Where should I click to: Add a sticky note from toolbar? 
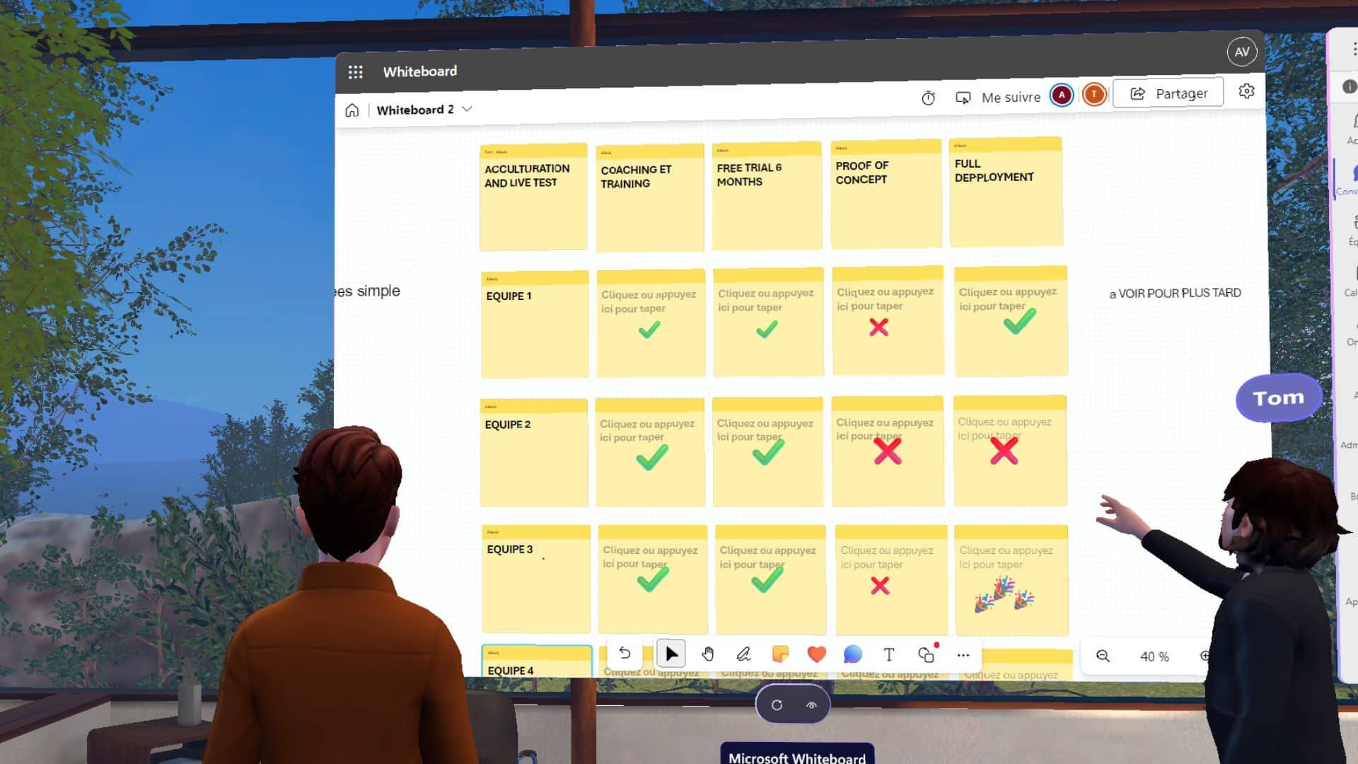click(780, 654)
